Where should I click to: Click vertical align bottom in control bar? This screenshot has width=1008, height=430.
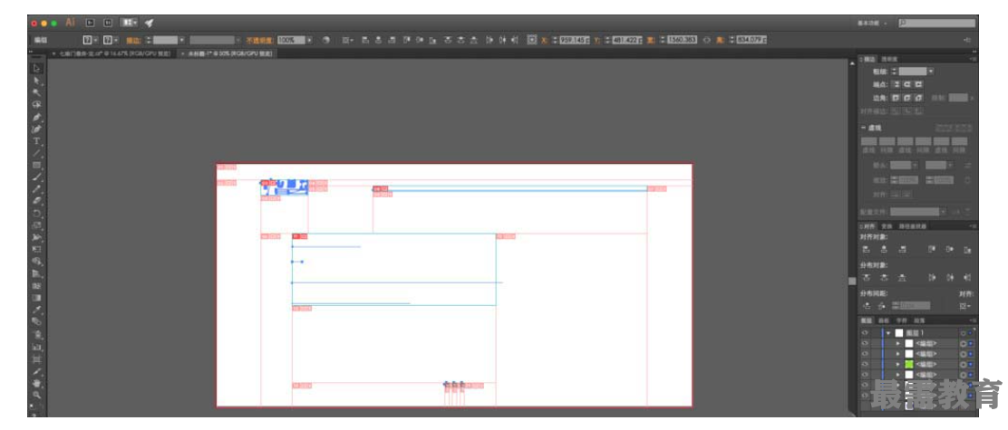pyautogui.click(x=432, y=40)
